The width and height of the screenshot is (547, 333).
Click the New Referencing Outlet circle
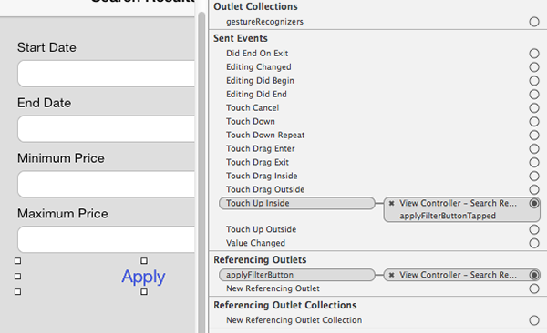(x=534, y=288)
